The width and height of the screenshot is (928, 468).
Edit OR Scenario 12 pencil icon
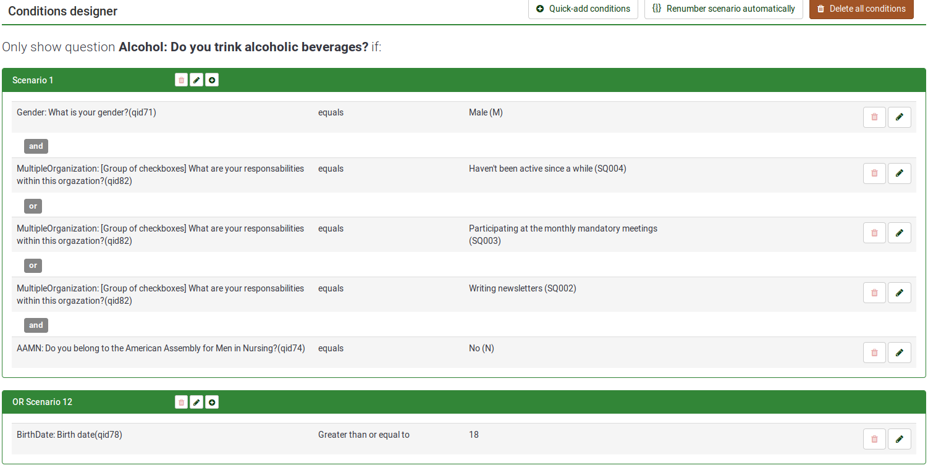(196, 403)
